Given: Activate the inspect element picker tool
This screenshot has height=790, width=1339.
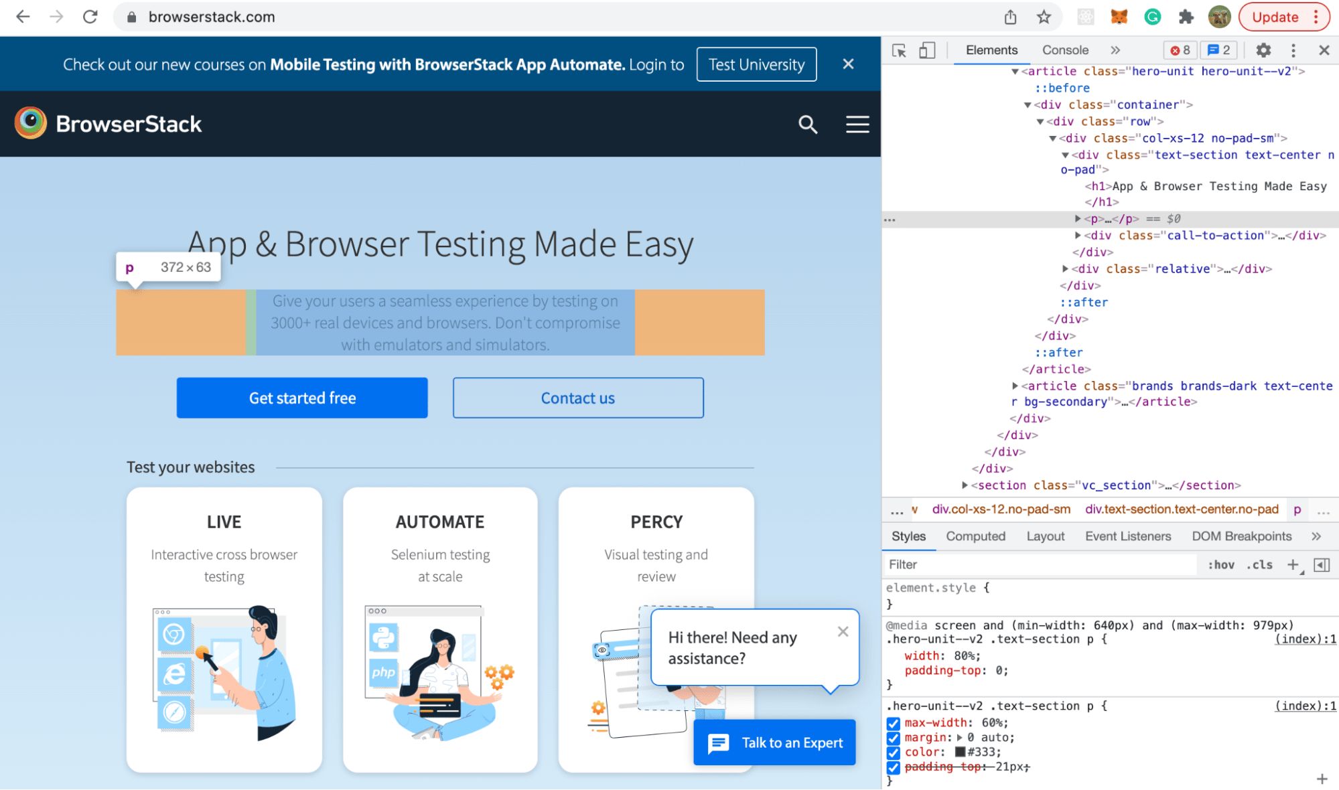Looking at the screenshot, I should [899, 50].
